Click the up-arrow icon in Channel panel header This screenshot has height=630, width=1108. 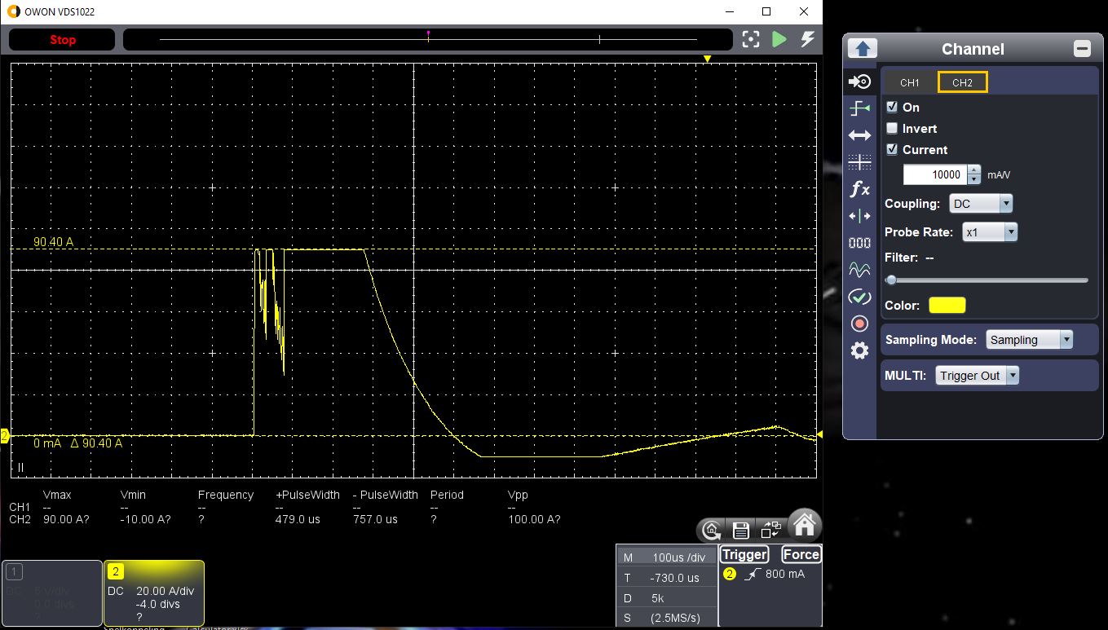(863, 48)
